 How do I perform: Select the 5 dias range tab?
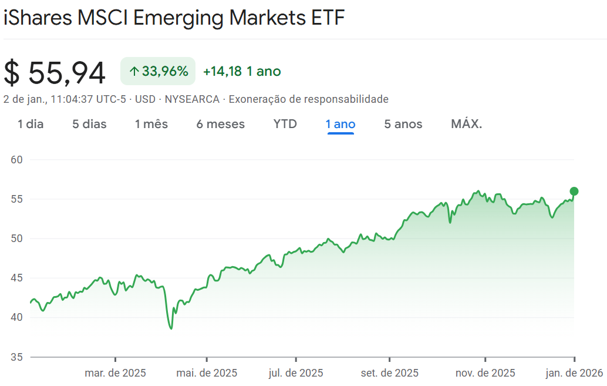[x=89, y=124]
